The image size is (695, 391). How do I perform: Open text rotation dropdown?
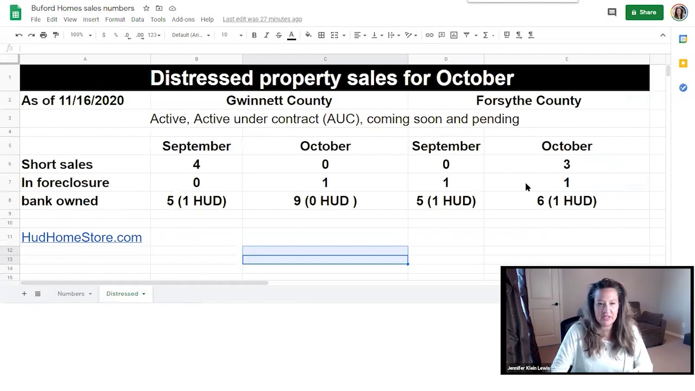411,35
